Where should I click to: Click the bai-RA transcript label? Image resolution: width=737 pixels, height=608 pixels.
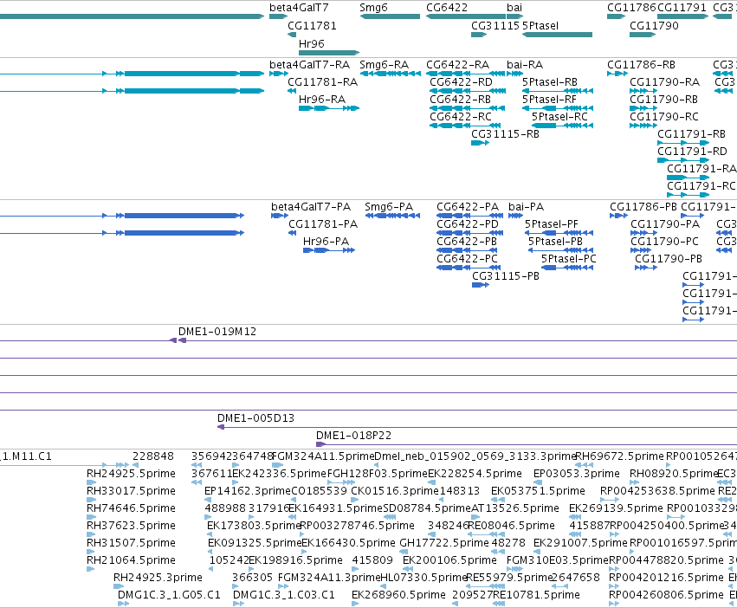pos(525,65)
